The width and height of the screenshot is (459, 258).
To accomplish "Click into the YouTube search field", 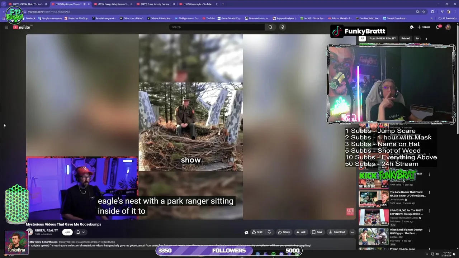I will tap(217, 27).
